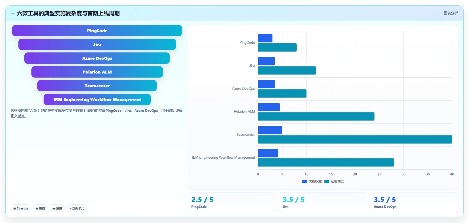The width and height of the screenshot is (469, 223).
Task: Click the Teamcenter y-axis label
Action: (246, 134)
